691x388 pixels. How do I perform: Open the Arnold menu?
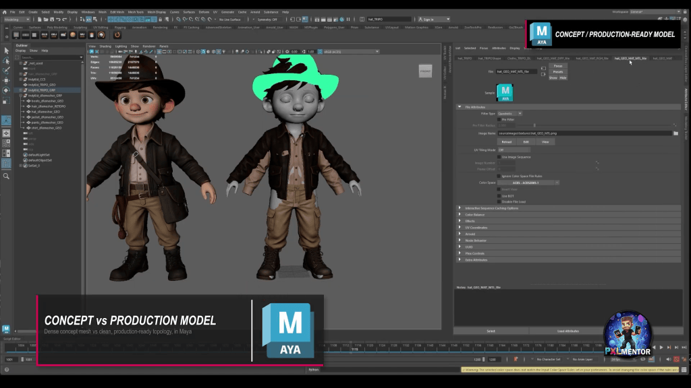255,12
